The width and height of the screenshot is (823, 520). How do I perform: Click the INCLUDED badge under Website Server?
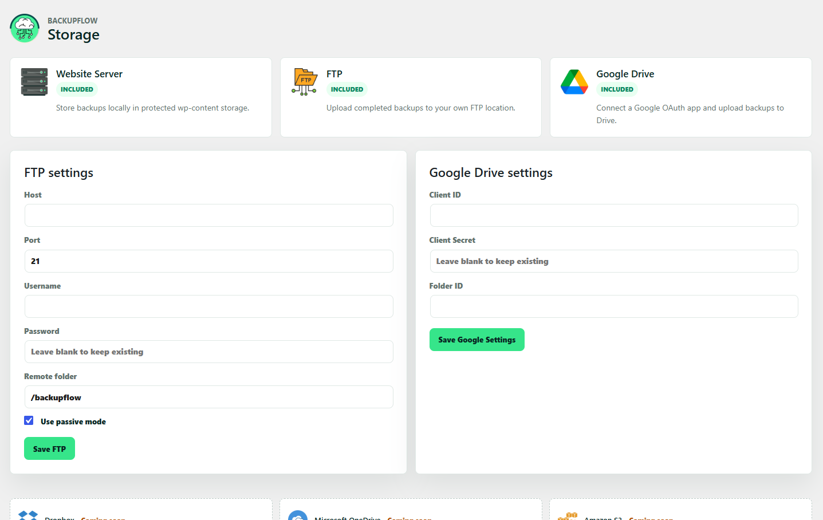click(77, 89)
